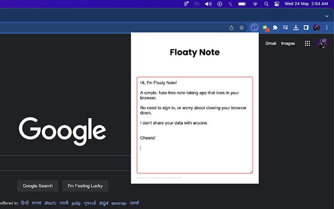The image size is (334, 209).
Task: Toggle the bookmark star for this page
Action: (x=241, y=28)
